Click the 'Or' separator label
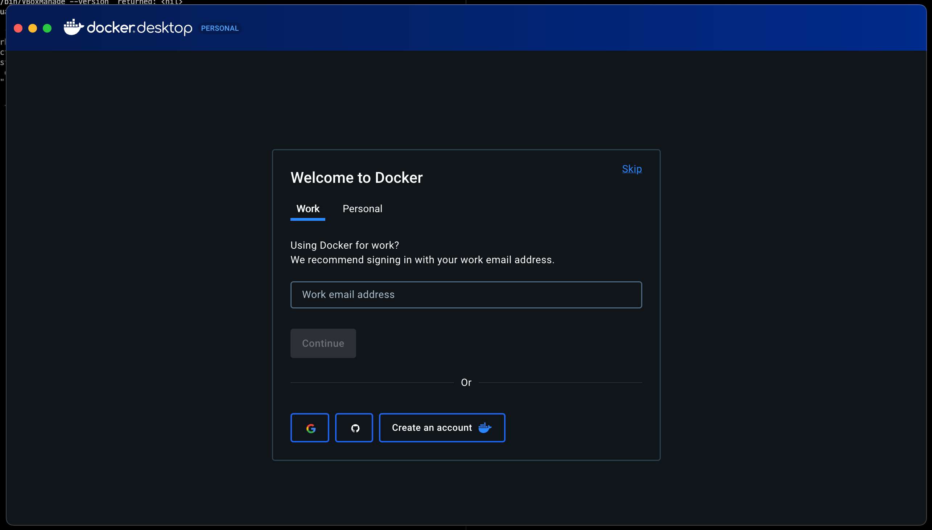The image size is (932, 530). [x=466, y=383]
